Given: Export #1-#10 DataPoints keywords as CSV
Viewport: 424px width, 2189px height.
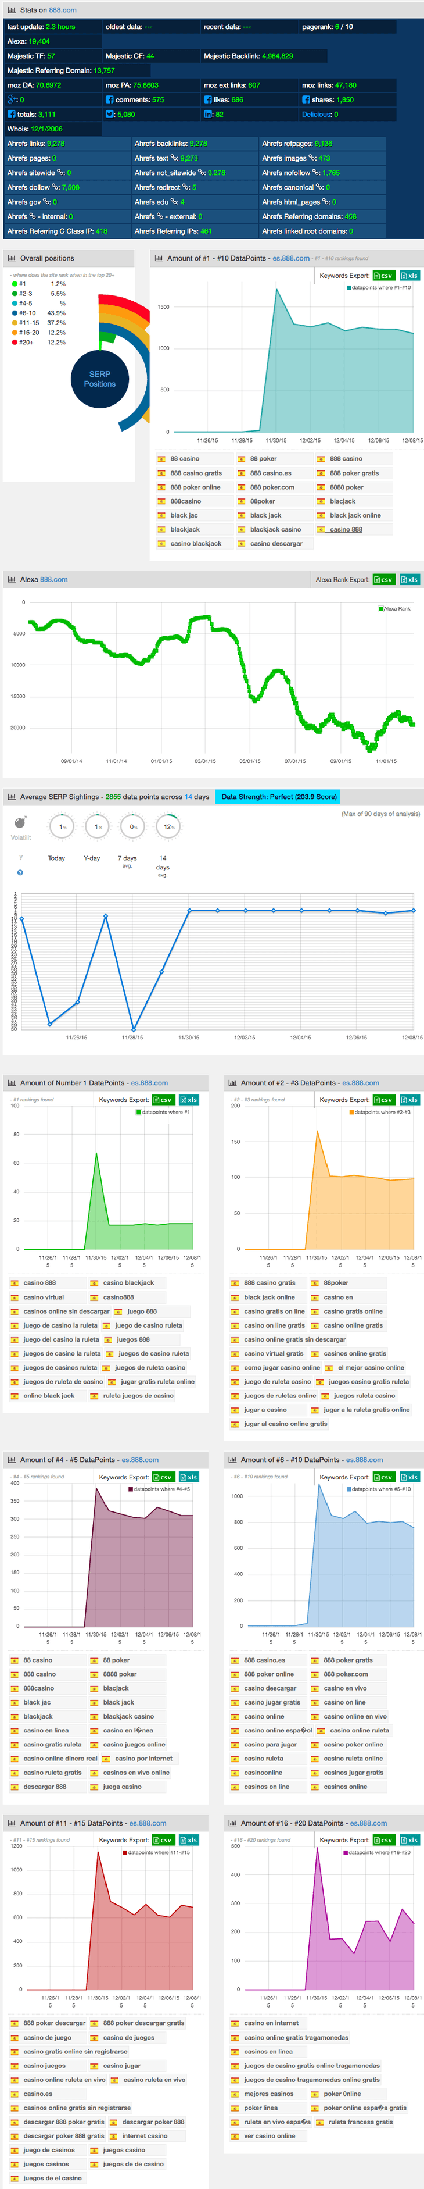Looking at the screenshot, I should point(384,275).
